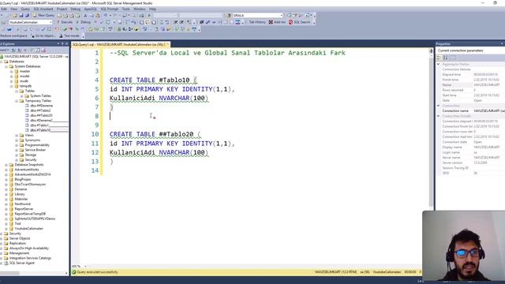Screen dimensions: 505x284
Task: Open the Project menu
Action: [x=62, y=9]
